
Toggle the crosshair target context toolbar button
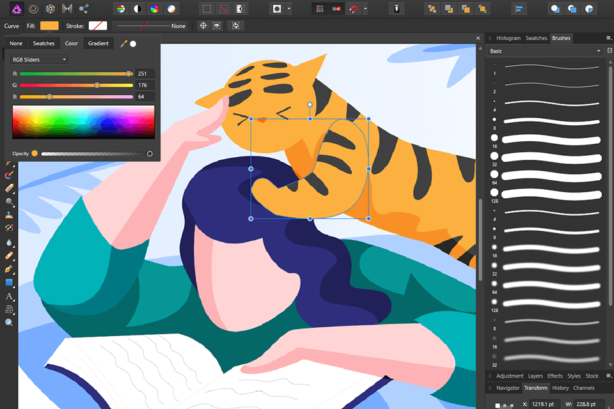point(203,26)
